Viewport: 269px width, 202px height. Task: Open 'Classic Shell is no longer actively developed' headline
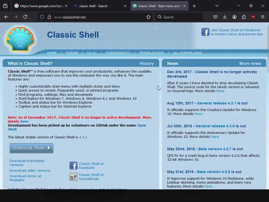pyautogui.click(x=212, y=74)
